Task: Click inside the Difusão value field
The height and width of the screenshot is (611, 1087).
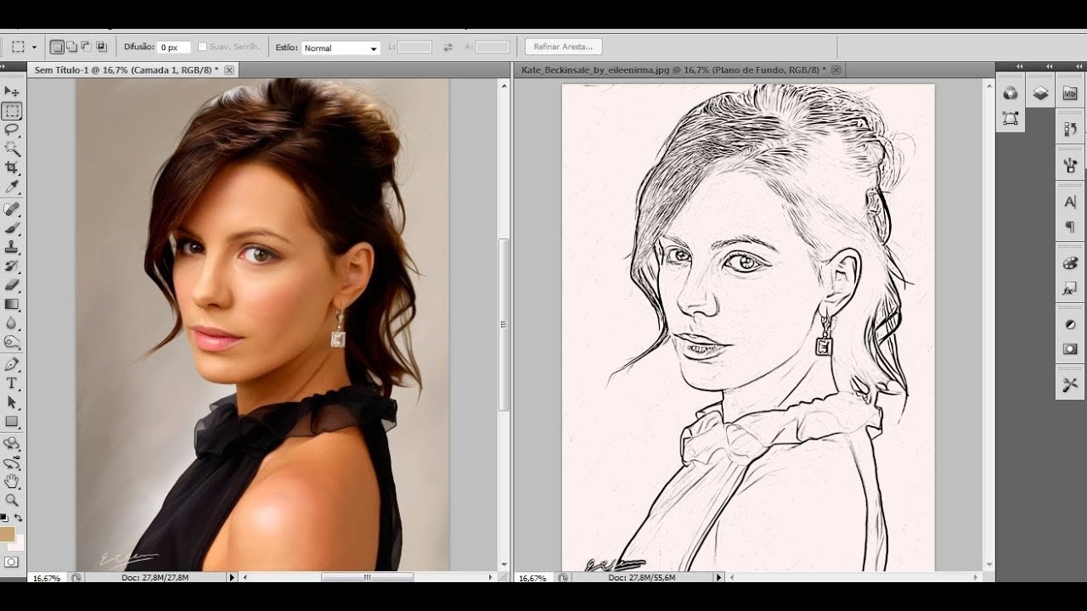Action: pos(174,47)
